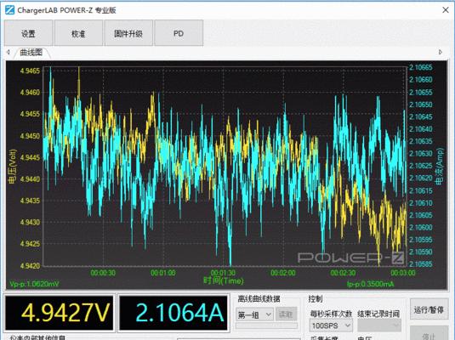Open the 固件升级 firmware upgrade button

[x=128, y=33]
